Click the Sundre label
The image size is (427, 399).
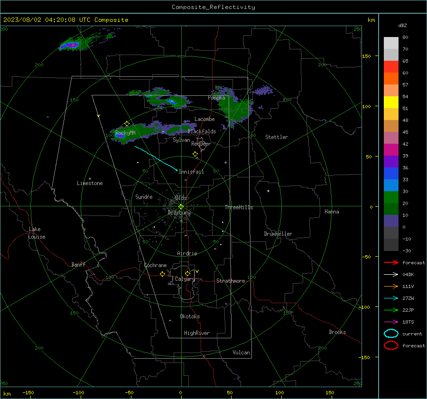pyautogui.click(x=144, y=196)
